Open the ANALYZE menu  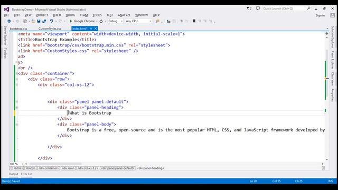(x=124, y=15)
